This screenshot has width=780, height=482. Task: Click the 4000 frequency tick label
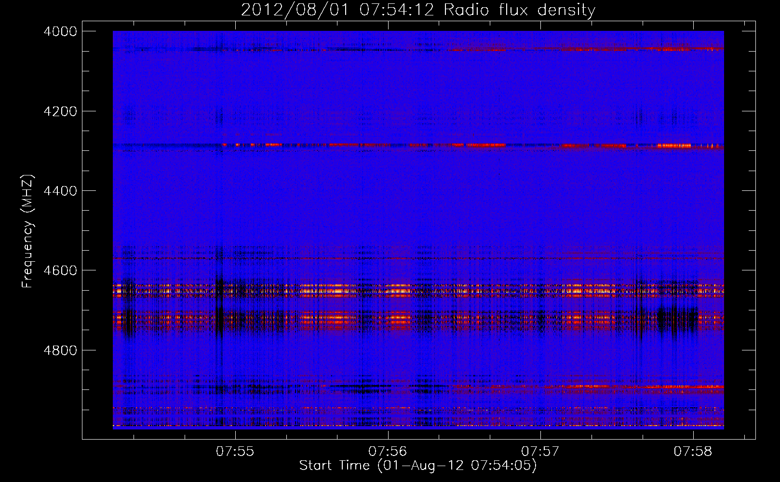click(x=60, y=31)
